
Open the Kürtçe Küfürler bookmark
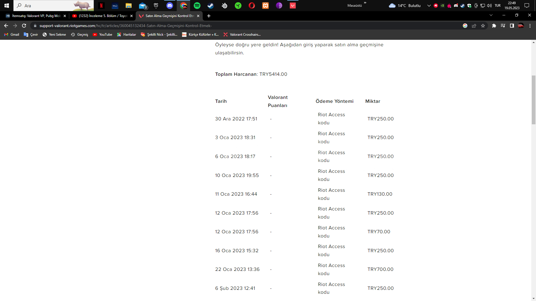[x=200, y=35]
